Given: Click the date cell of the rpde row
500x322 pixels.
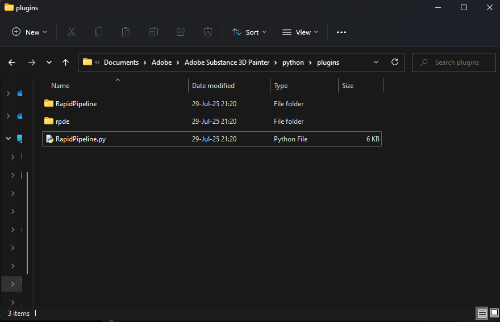Looking at the screenshot, I should (214, 122).
